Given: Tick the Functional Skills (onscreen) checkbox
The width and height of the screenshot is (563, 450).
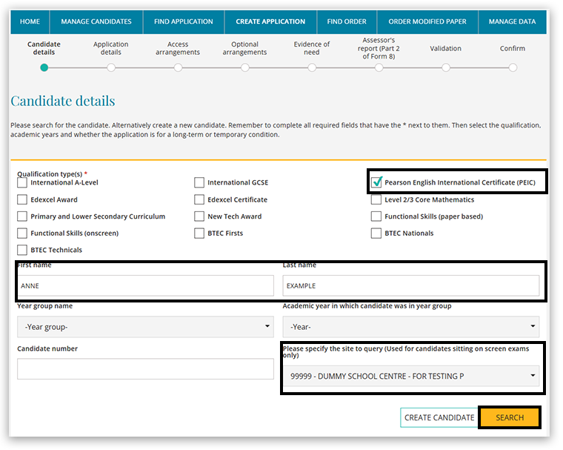Looking at the screenshot, I should tap(22, 234).
